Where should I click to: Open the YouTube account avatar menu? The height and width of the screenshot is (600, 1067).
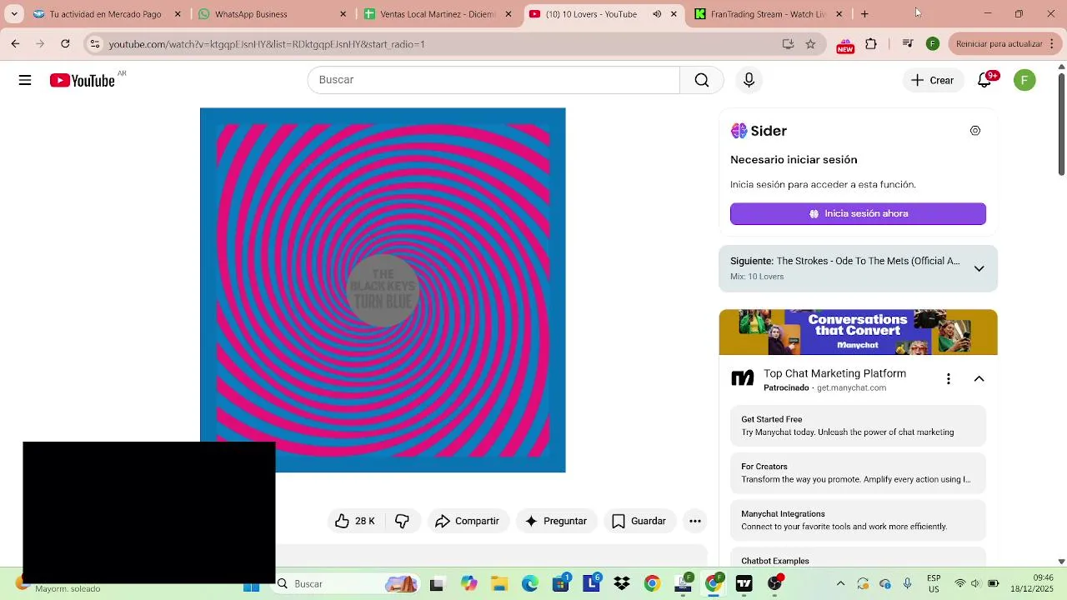[x=1024, y=80]
